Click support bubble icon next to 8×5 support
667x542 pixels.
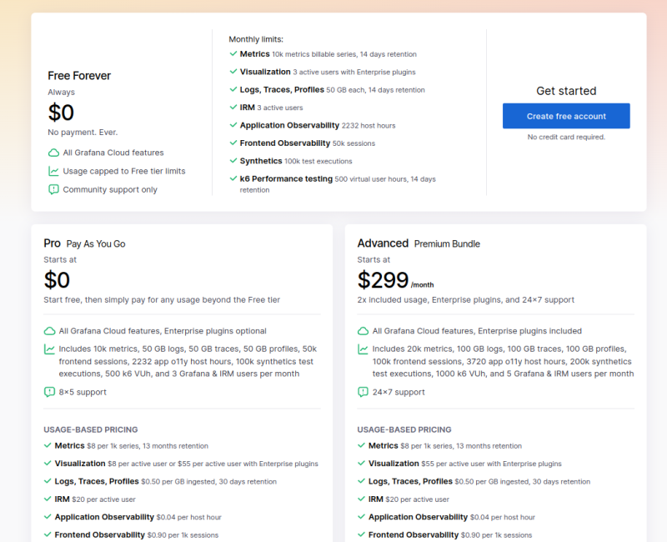click(49, 392)
